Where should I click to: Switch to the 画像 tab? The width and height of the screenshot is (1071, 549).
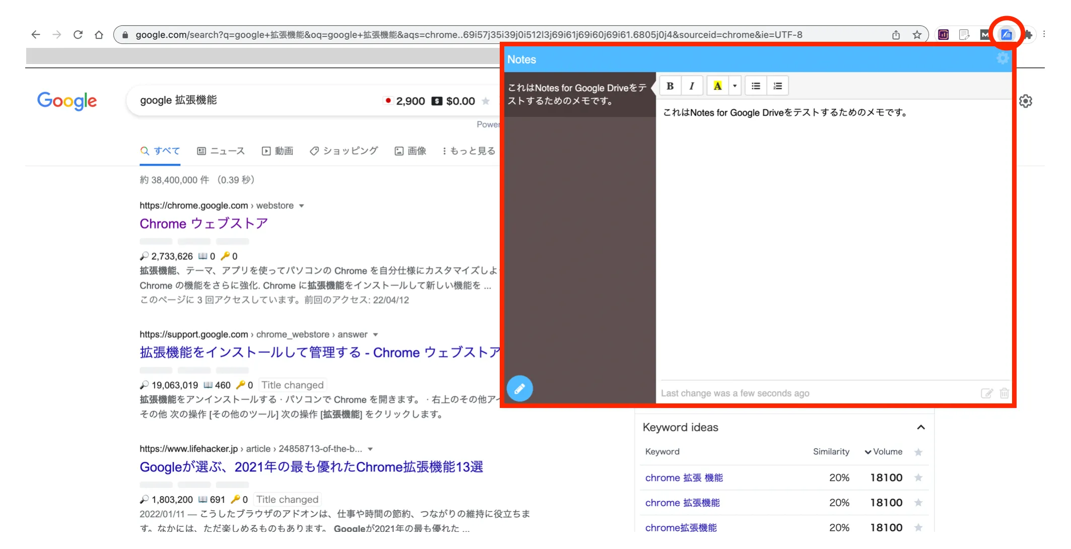point(410,151)
